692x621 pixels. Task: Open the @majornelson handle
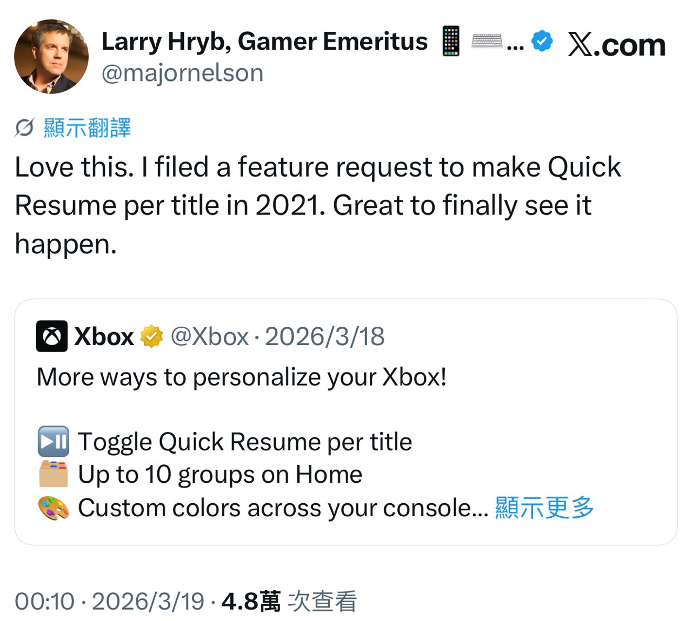[x=182, y=73]
